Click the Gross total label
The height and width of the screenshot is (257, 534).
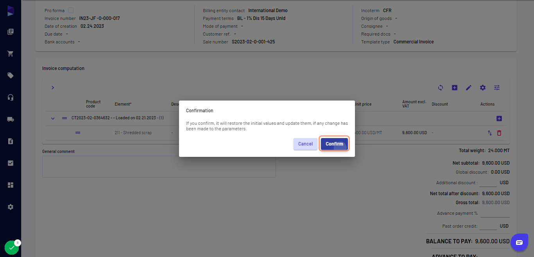(x=468, y=203)
